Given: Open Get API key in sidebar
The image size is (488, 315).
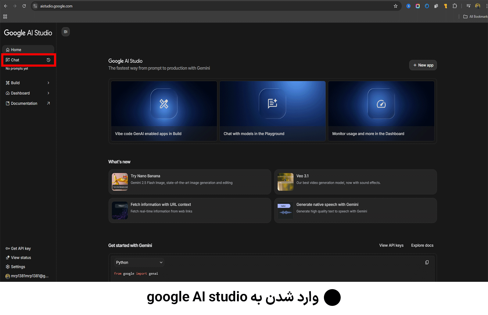Looking at the screenshot, I should coord(21,248).
